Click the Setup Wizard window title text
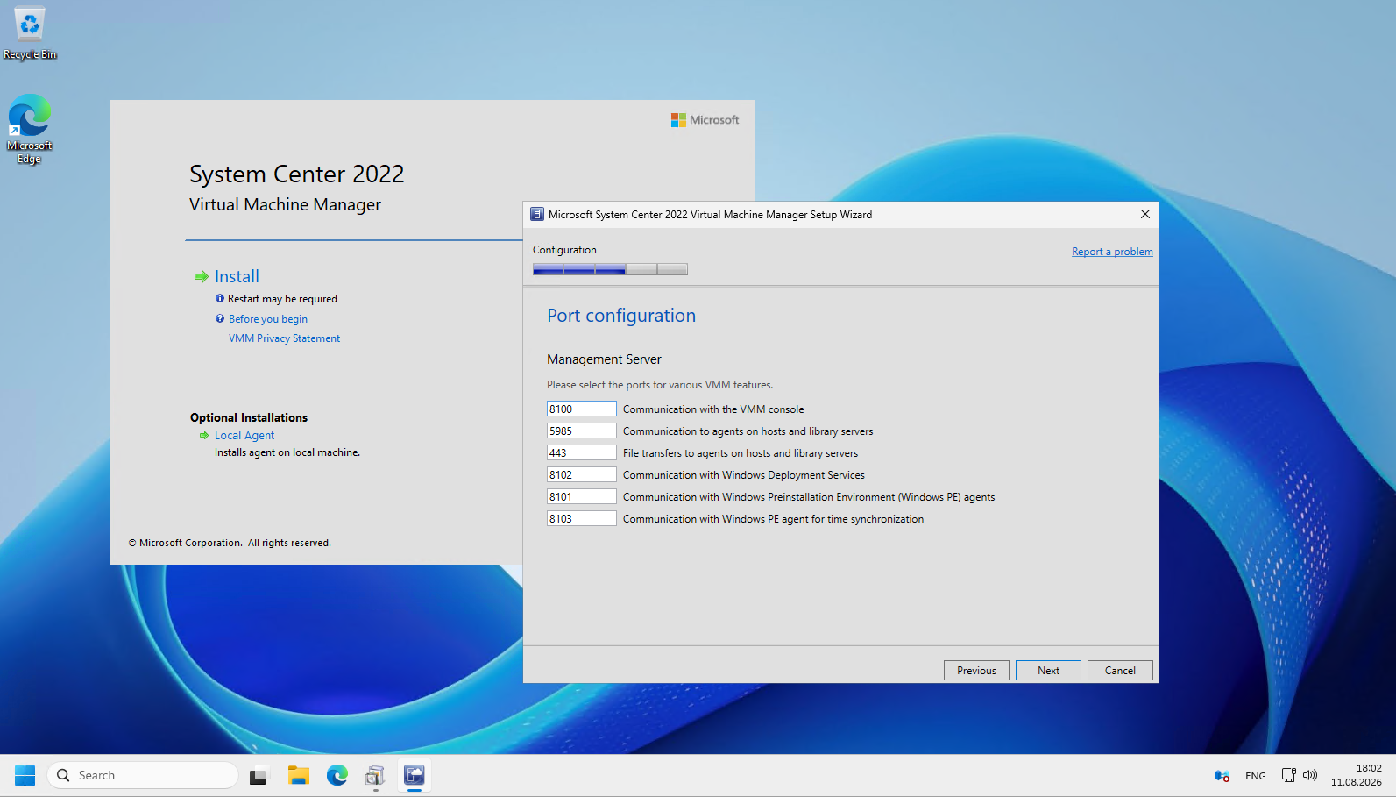This screenshot has width=1396, height=797. coord(710,214)
